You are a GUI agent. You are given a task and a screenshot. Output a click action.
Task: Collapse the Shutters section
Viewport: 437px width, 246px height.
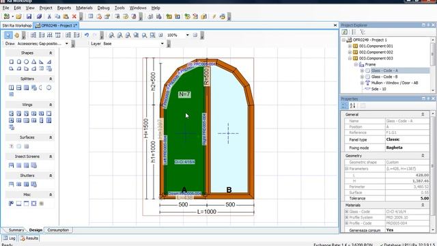click(x=51, y=176)
